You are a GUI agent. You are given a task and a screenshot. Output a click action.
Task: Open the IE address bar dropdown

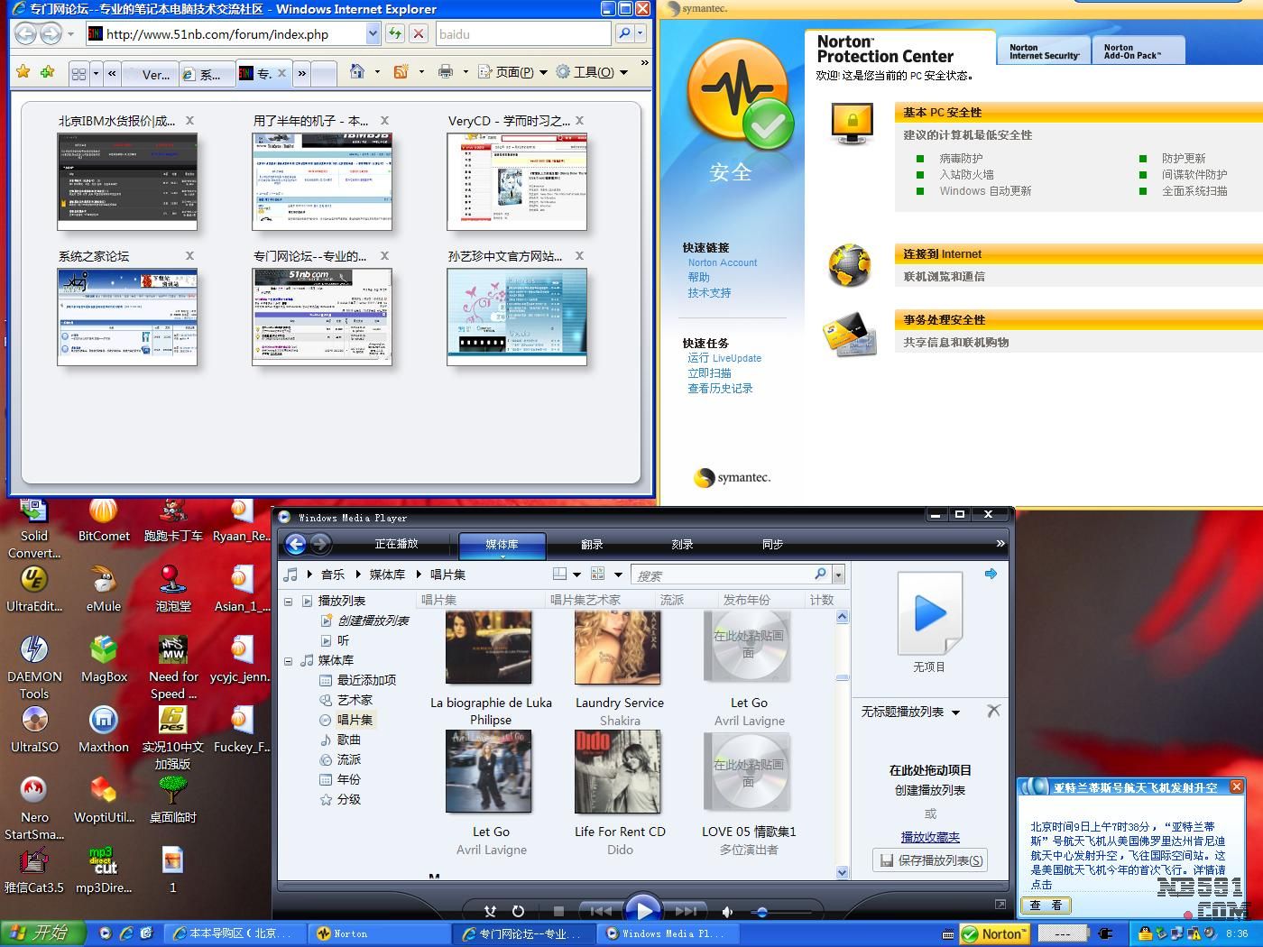(x=373, y=34)
